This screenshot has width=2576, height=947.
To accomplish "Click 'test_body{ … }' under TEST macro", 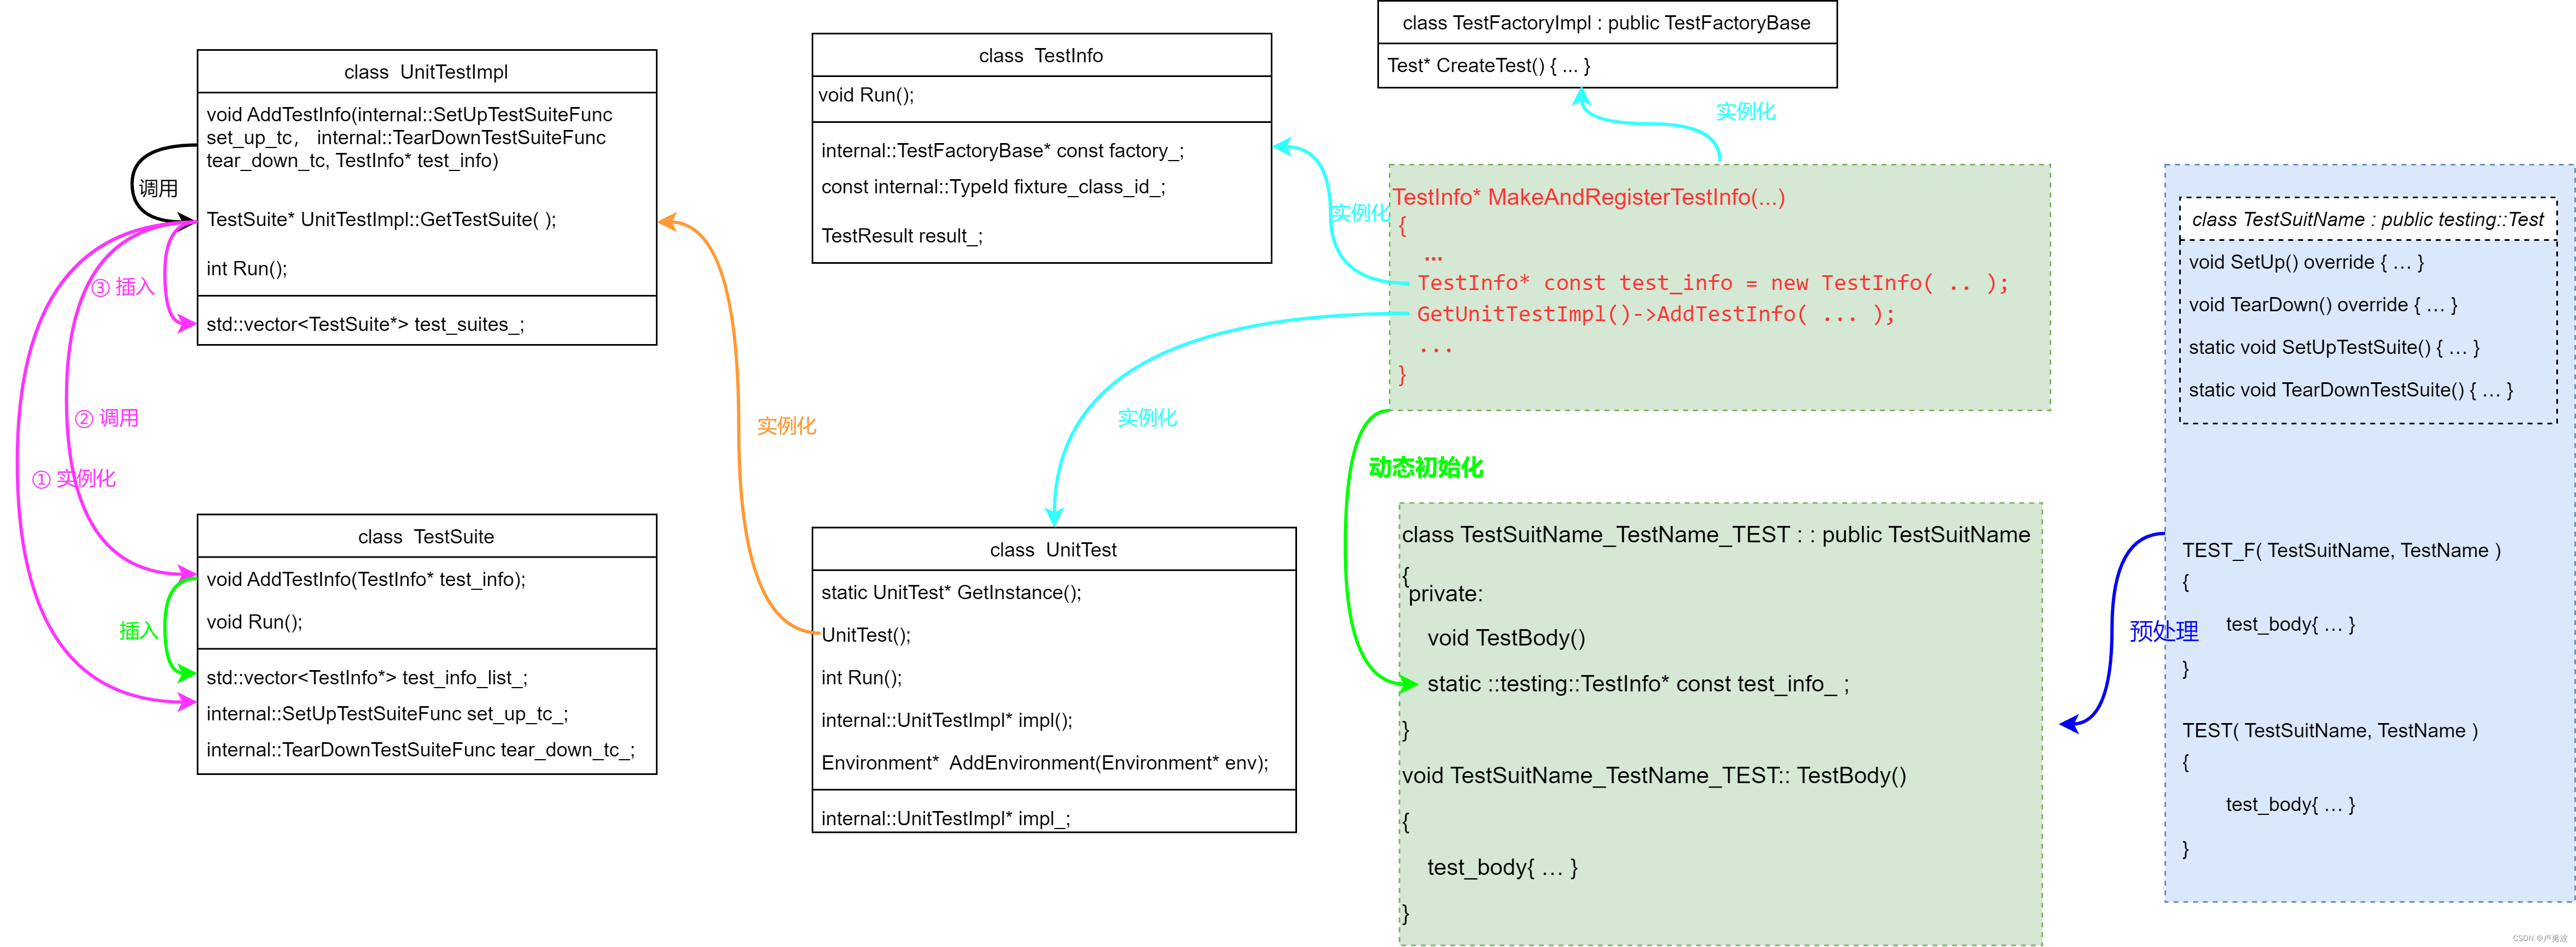I will click(2290, 805).
